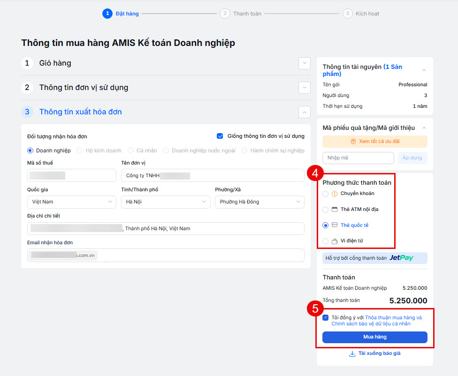Click the Địa chỉ chi tiết input field
Screen dimensions: 458x376
[166, 229]
